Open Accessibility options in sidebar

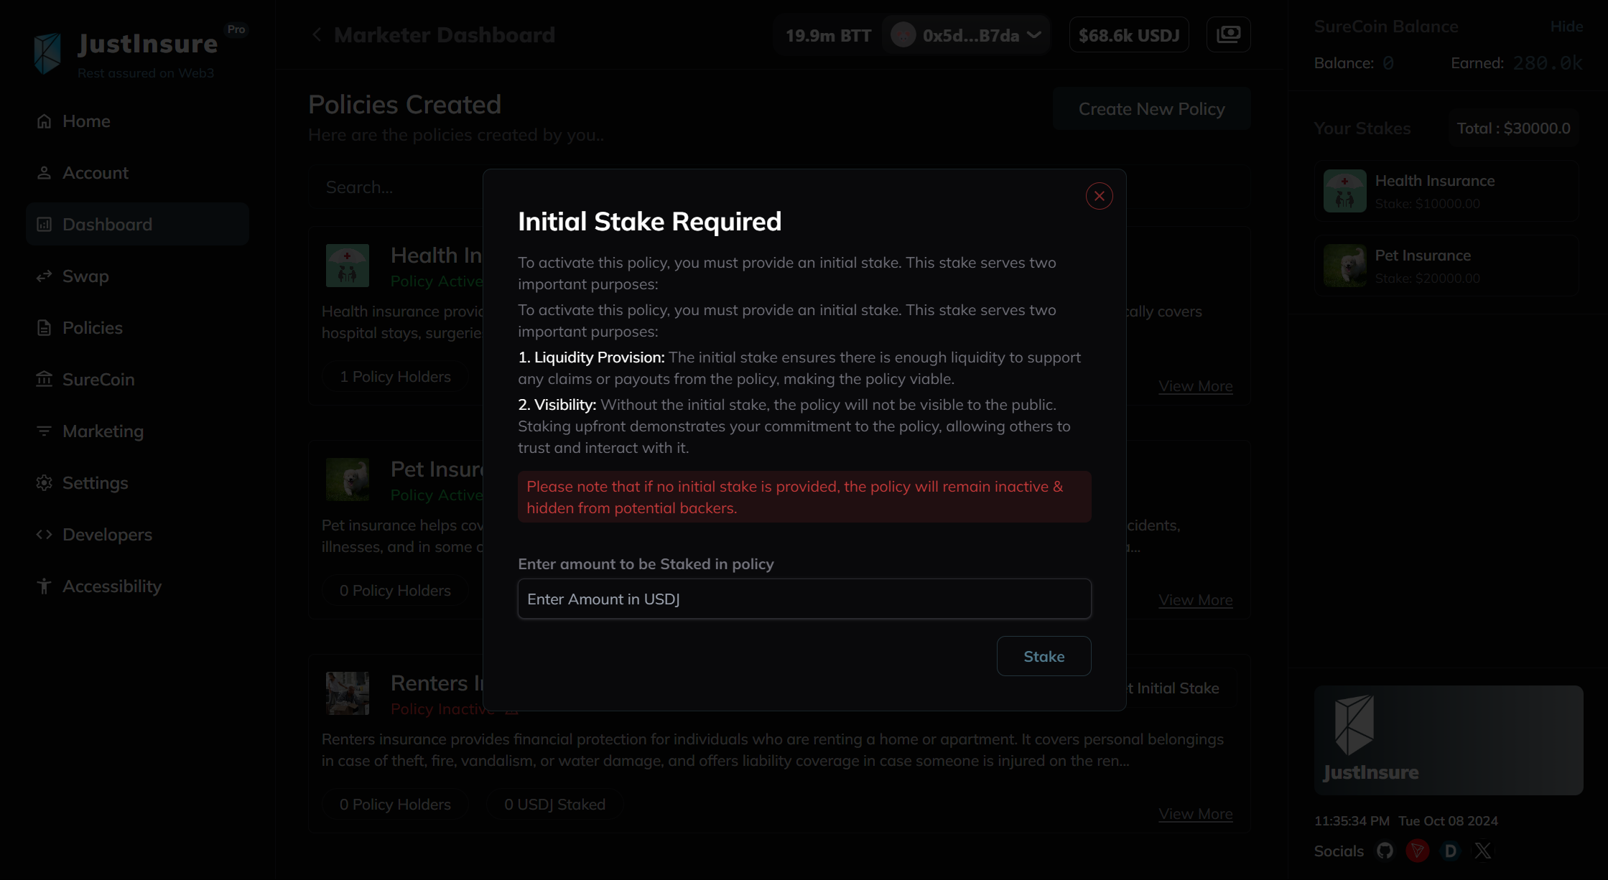click(x=111, y=586)
